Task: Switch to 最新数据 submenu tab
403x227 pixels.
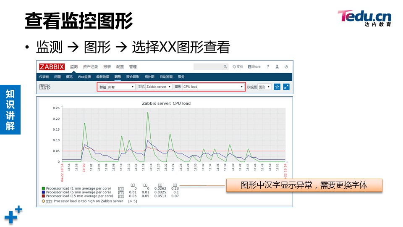Action: coord(103,77)
